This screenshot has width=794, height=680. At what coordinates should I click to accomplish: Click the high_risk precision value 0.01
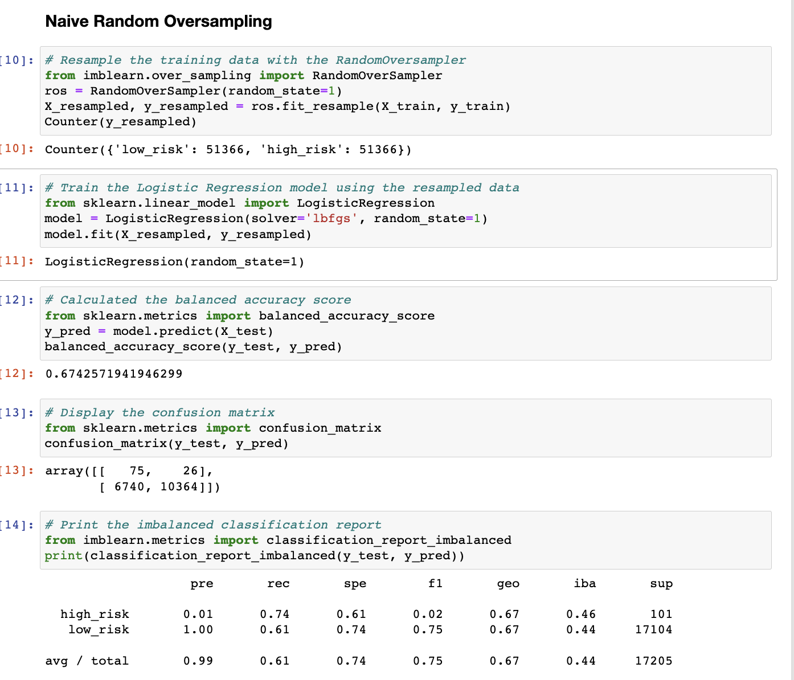pos(198,615)
